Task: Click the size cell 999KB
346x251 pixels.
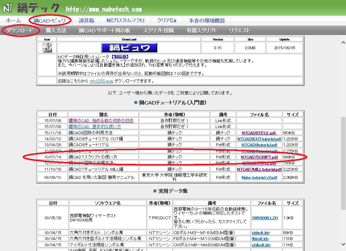Action: click(292, 157)
